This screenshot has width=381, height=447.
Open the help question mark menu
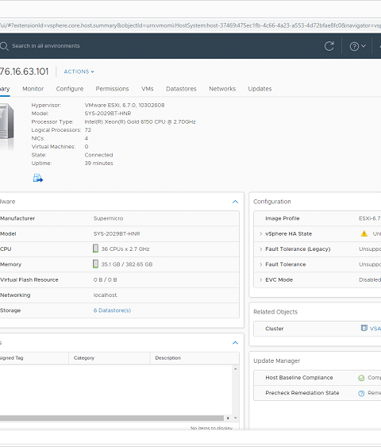pyautogui.click(x=357, y=46)
